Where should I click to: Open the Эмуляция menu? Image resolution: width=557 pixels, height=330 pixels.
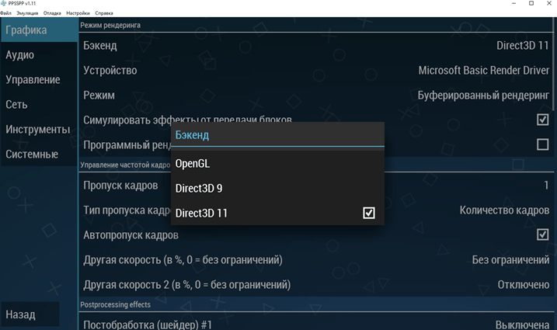(27, 13)
